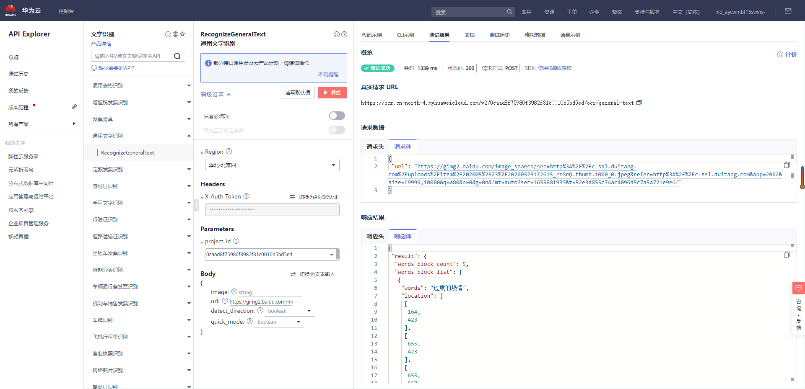This screenshot has height=389, width=805.
Task: Click the help icon beside RecognizeGeneralText title
Action: coord(344,34)
